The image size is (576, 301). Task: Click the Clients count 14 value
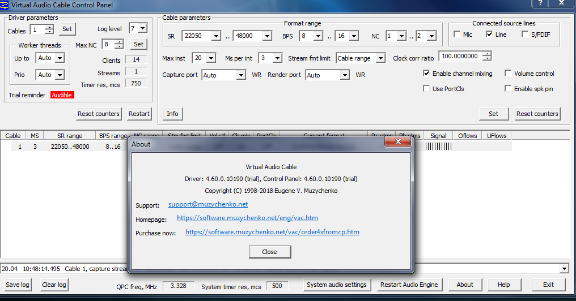[x=136, y=59]
